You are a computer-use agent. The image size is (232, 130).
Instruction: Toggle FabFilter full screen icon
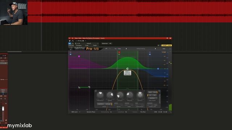tap(170, 49)
